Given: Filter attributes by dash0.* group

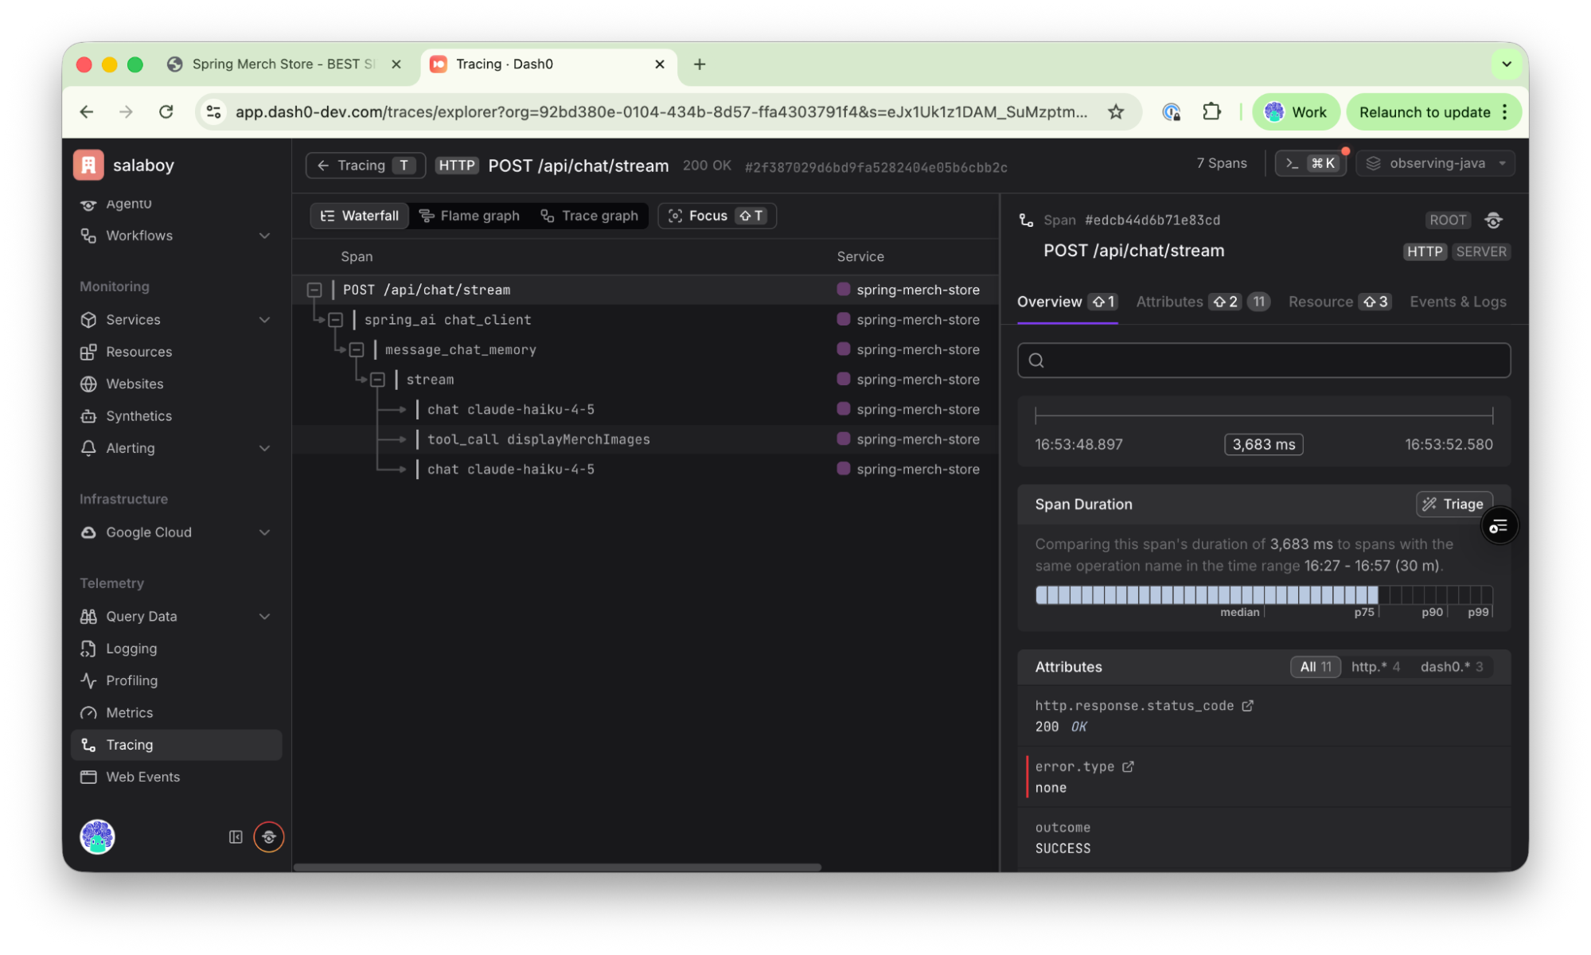Looking at the screenshot, I should 1451,667.
